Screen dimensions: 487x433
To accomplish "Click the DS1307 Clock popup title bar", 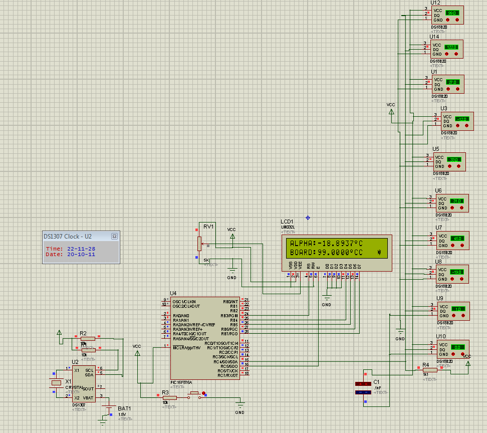I will 76,236.
